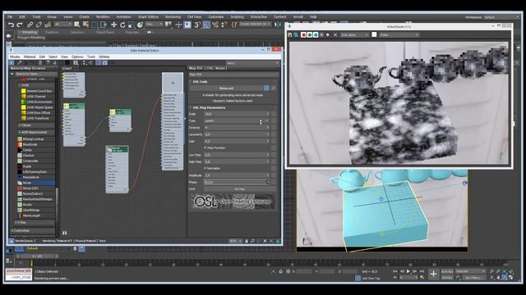Click the Rectangular Selection Region icon
Screen dimensions: 526x295
[95, 25]
